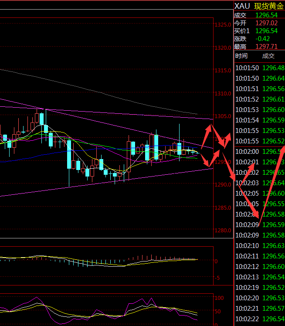
Task: Click the 成交 column header in tick list
Action: [268, 56]
